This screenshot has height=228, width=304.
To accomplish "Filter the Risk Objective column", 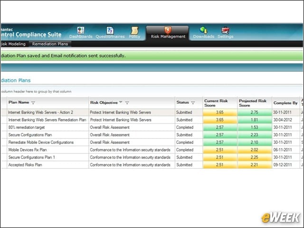I will pos(127,103).
